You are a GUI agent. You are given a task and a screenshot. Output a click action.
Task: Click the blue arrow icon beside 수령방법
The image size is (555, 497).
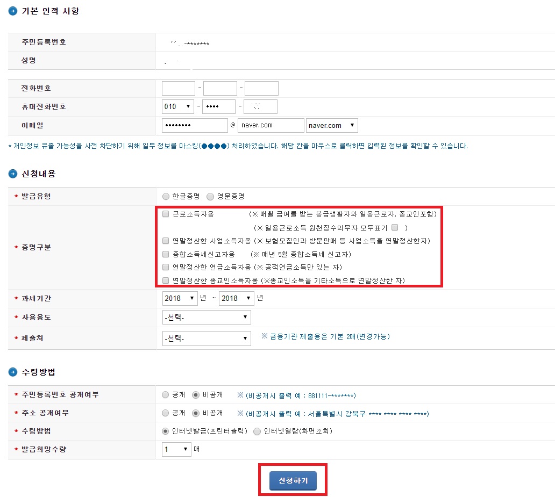point(13,372)
